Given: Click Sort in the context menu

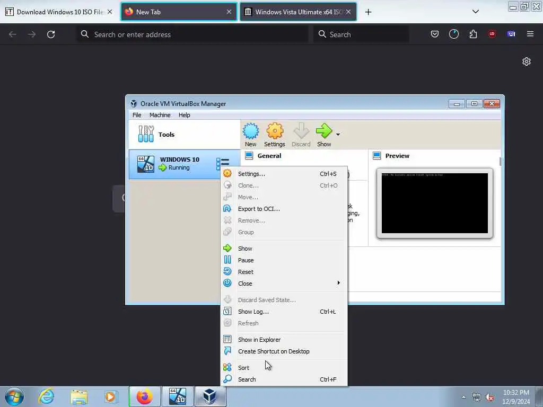Looking at the screenshot, I should (x=284, y=368).
